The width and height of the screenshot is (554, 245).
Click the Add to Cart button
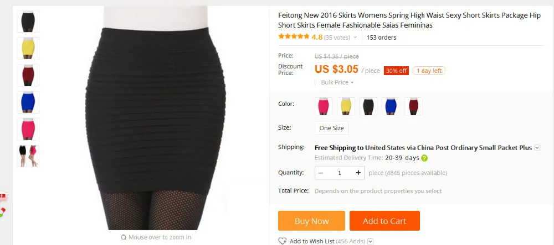(x=385, y=221)
